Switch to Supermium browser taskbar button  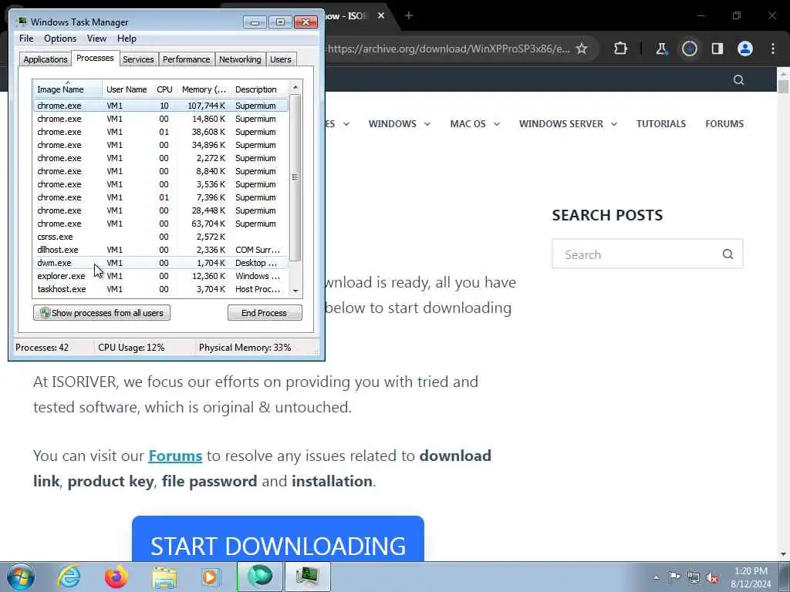click(259, 577)
